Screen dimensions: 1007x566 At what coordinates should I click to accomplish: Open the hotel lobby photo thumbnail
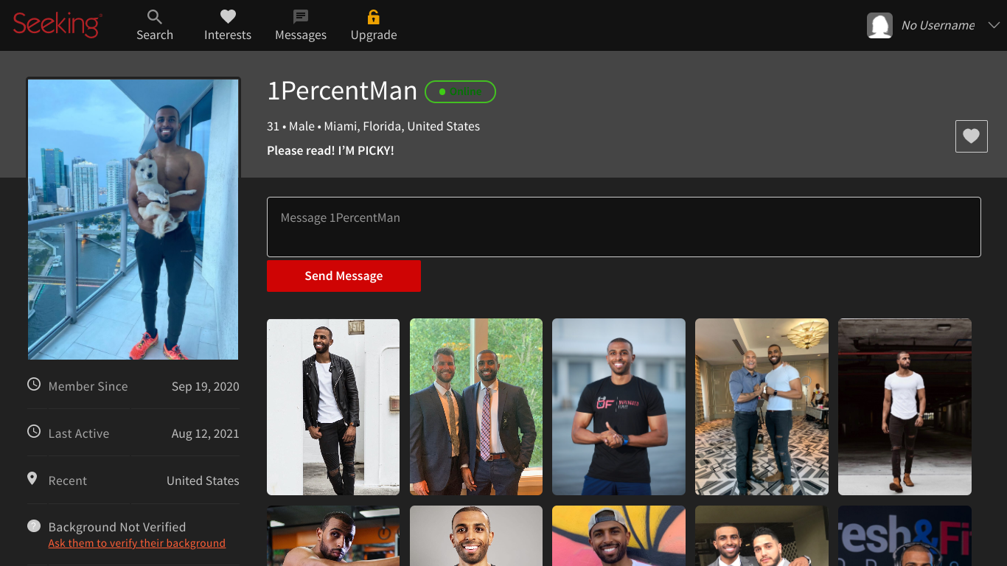(x=762, y=407)
